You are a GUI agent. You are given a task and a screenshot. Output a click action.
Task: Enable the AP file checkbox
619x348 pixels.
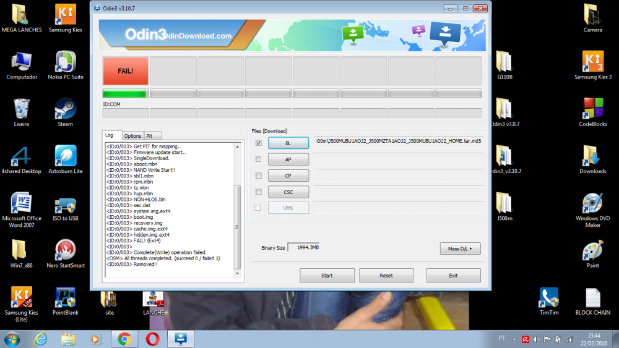(258, 159)
